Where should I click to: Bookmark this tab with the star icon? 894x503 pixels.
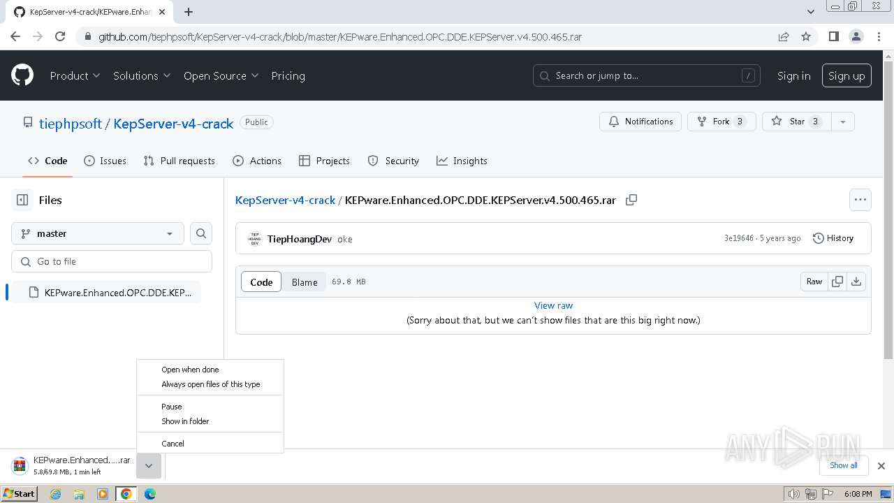click(806, 36)
